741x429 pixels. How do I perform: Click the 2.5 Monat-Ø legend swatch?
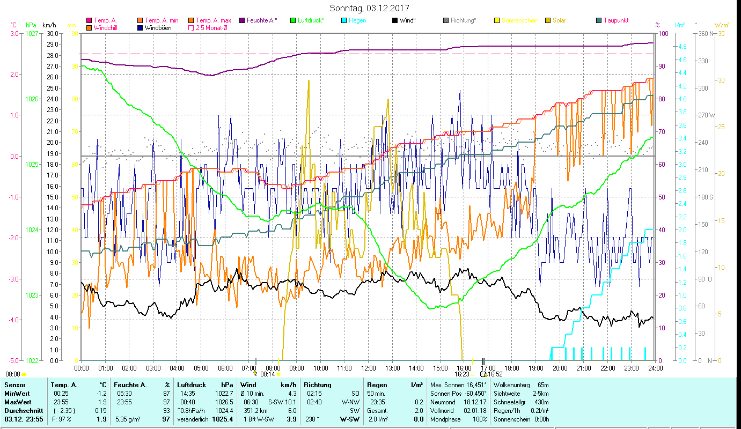tap(191, 27)
